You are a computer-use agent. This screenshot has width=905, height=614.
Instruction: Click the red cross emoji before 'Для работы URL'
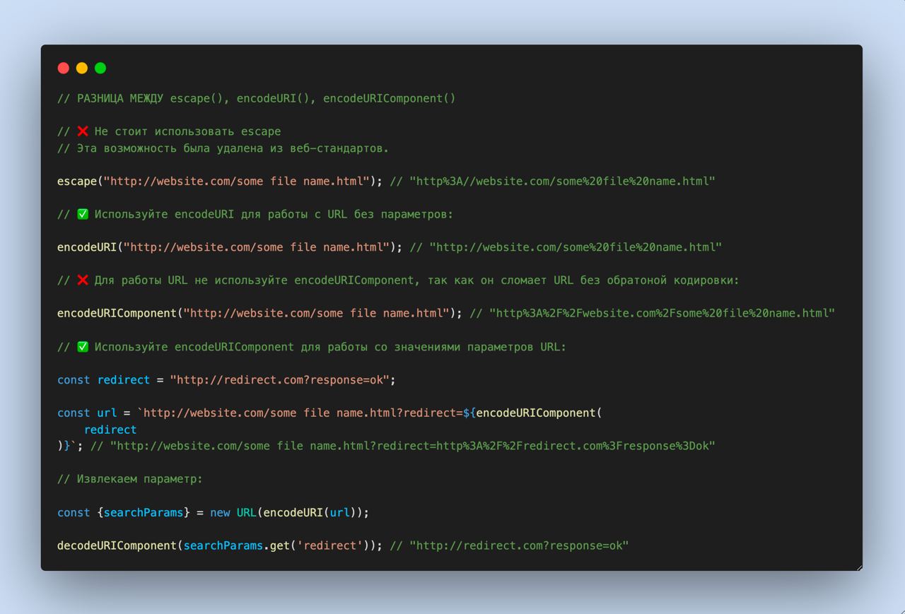[x=83, y=281]
